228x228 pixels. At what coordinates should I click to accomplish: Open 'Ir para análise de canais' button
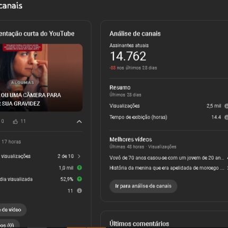tap(143, 186)
